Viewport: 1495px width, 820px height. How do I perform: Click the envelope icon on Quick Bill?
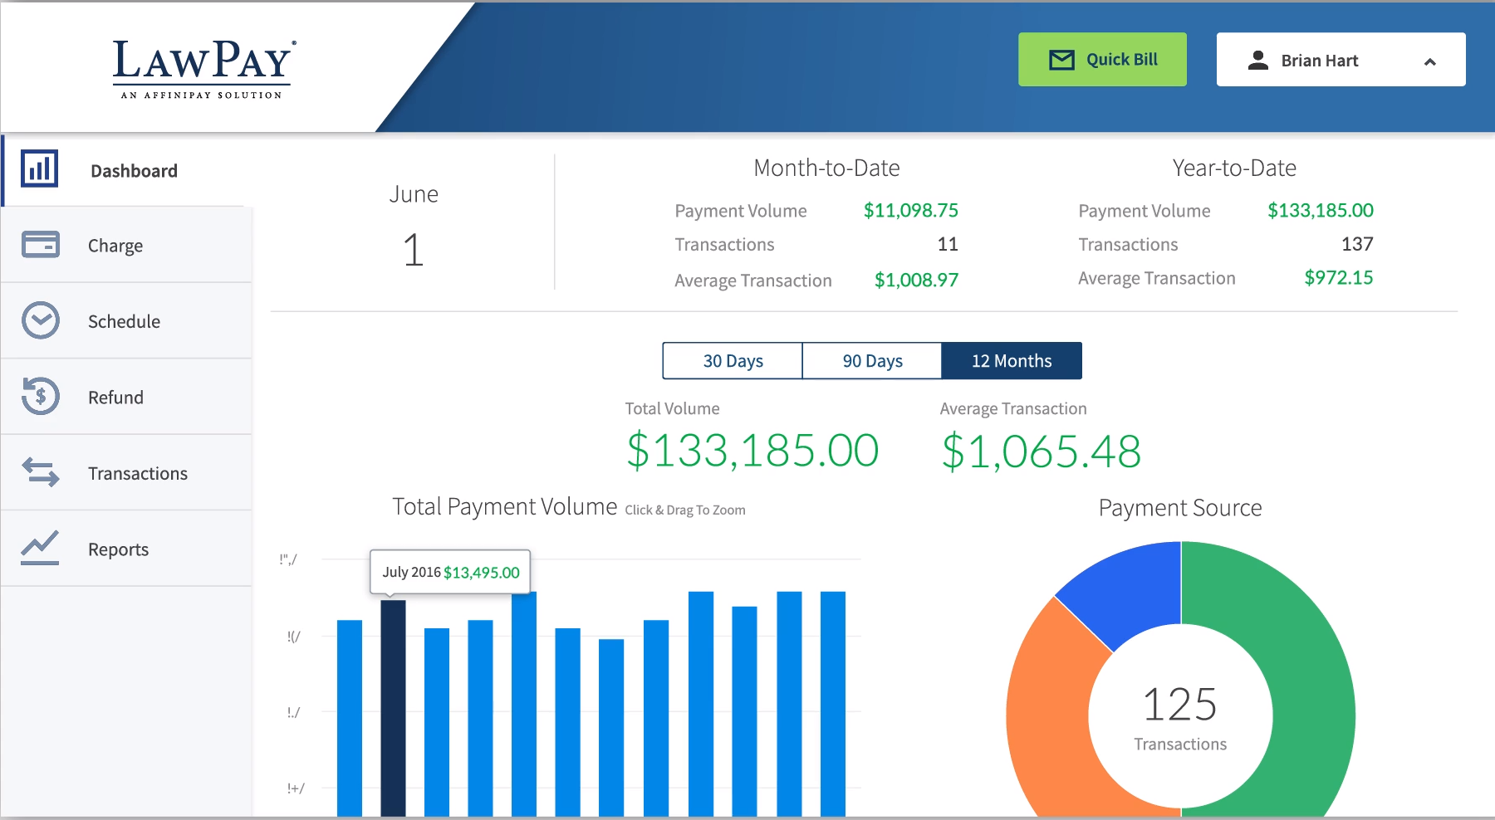click(x=1061, y=60)
